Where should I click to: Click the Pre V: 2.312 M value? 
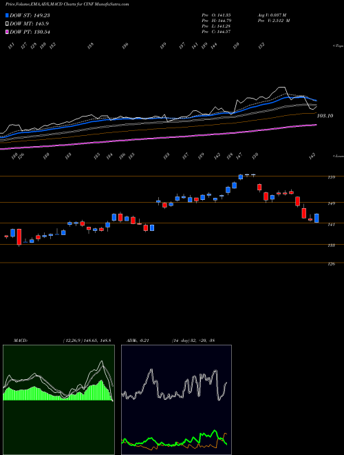[x=273, y=21]
